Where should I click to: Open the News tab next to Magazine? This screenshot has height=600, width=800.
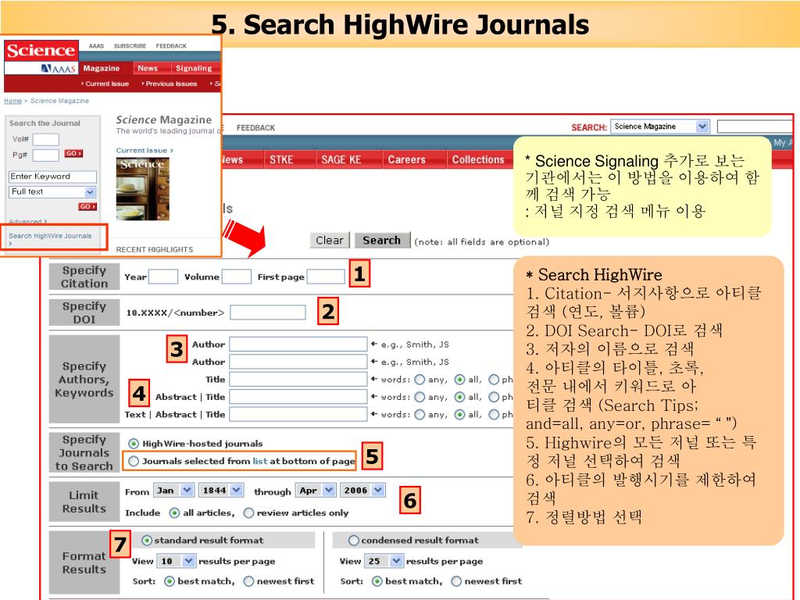[148, 69]
